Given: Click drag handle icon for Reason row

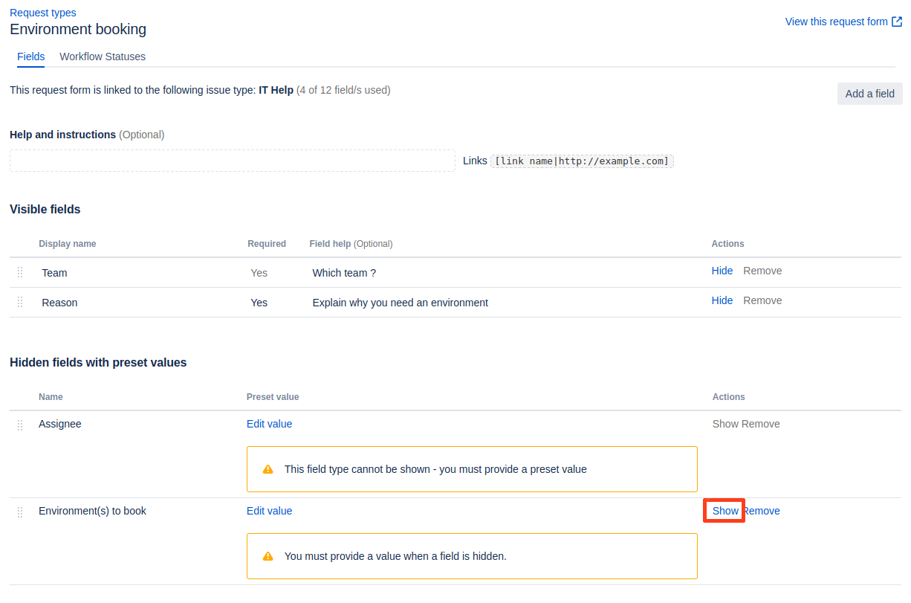Looking at the screenshot, I should coord(20,302).
